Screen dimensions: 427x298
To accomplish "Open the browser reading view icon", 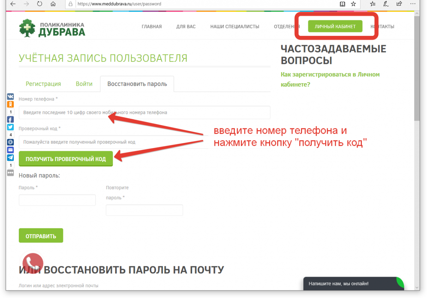I will coord(342,4).
